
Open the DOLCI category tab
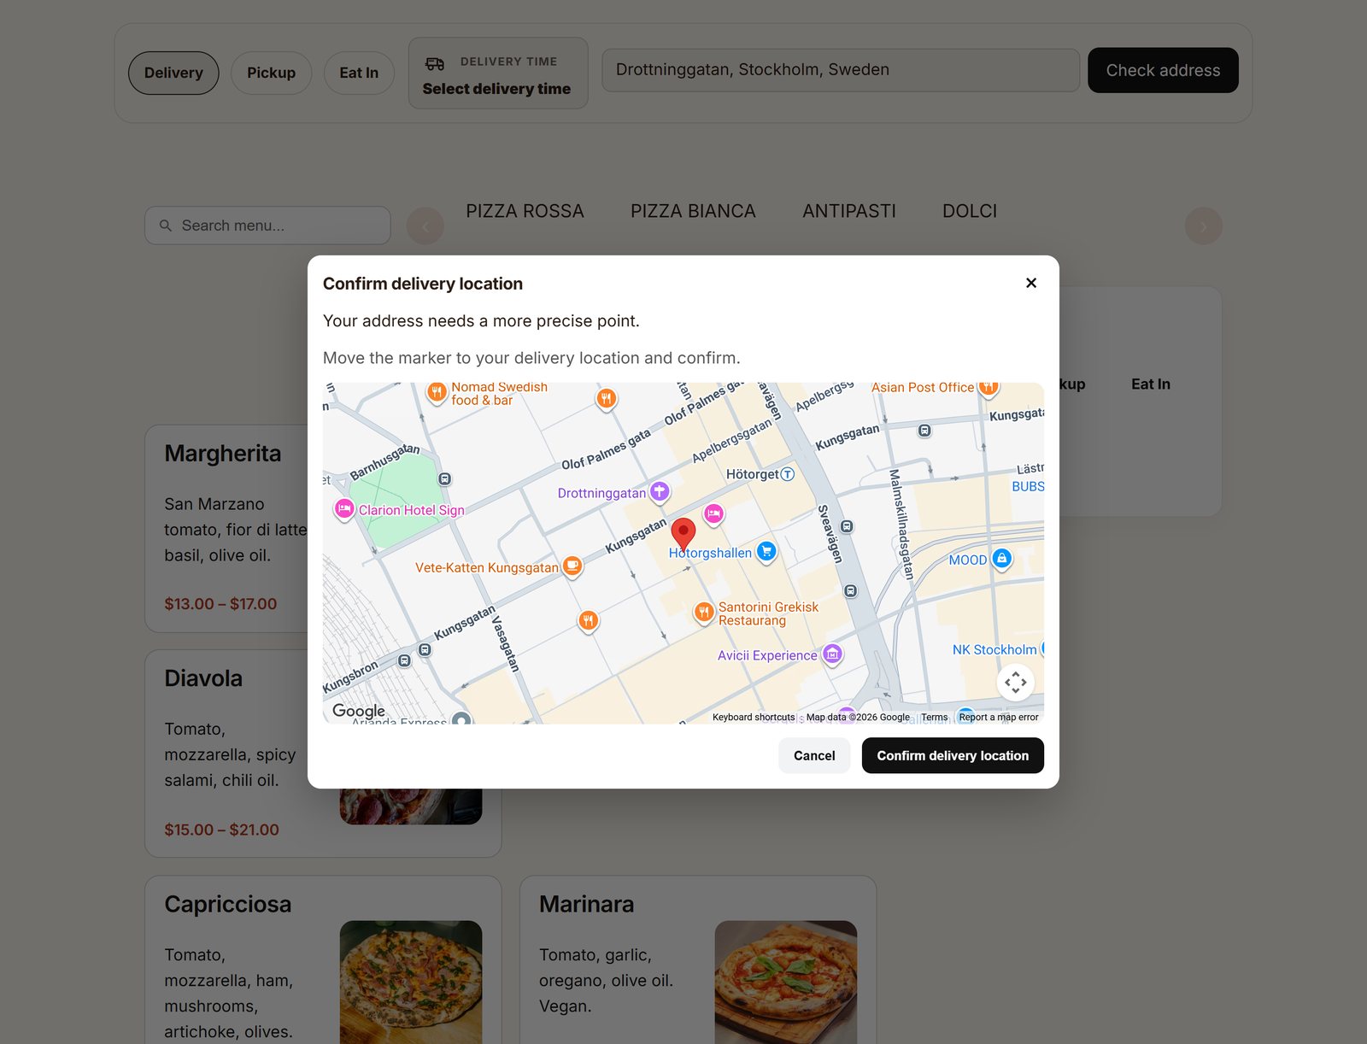[970, 211]
